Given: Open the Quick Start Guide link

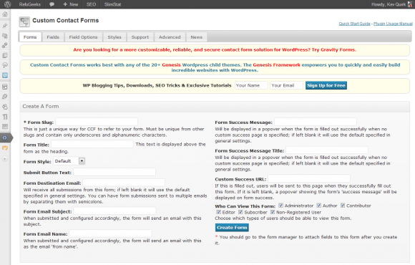Looking at the screenshot, I should coord(354,24).
